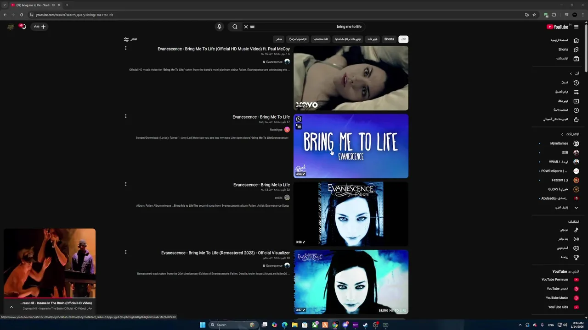Open the YouTube hamburger guide menu
588x330 pixels.
pyautogui.click(x=576, y=27)
